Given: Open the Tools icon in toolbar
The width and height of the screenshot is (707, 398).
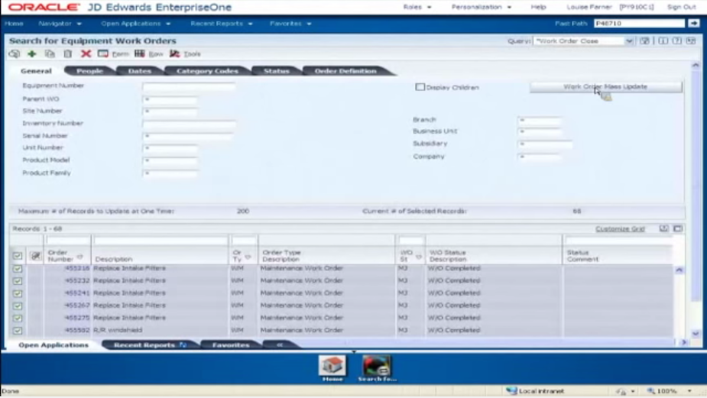Looking at the screenshot, I should click(174, 53).
